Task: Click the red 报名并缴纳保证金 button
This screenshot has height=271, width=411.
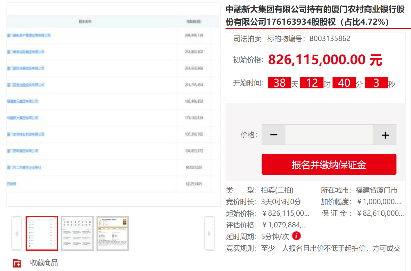Action: point(329,165)
